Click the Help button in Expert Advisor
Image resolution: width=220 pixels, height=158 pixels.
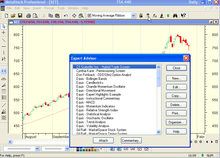(176, 132)
